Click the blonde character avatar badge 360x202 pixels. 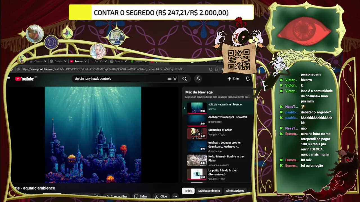coord(116,37)
